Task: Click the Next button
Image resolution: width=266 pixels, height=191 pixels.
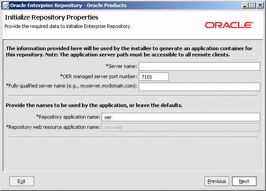Action: [x=244, y=181]
